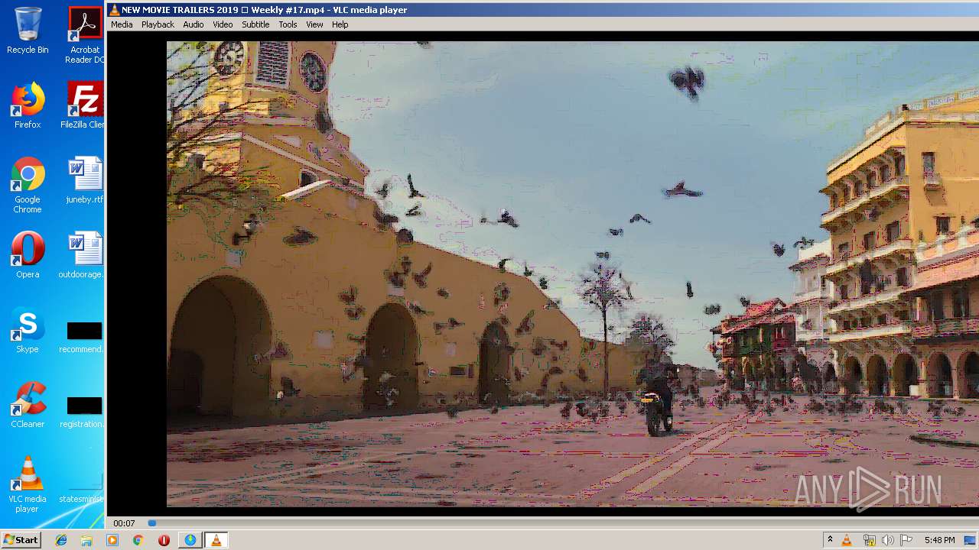Click the VLC cone tray icon
The width and height of the screenshot is (979, 550).
click(847, 540)
